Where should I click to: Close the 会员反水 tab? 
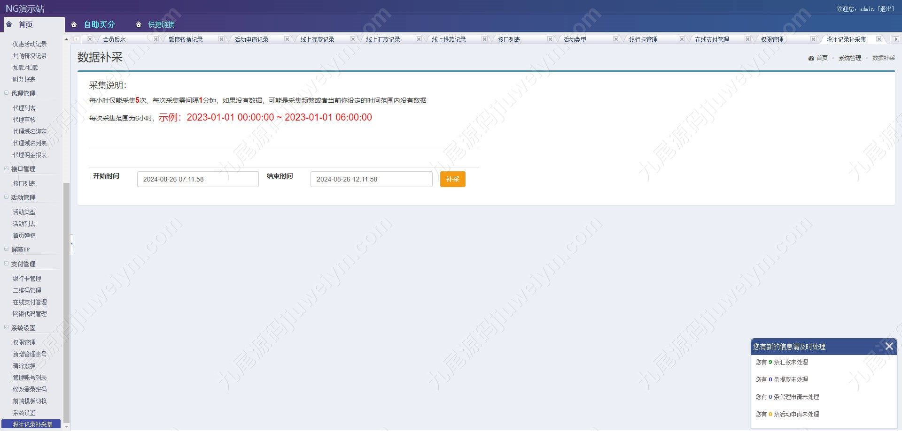click(156, 39)
